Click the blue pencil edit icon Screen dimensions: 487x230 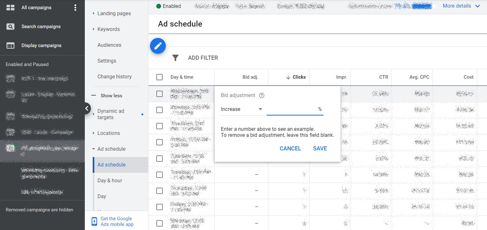coord(158,46)
